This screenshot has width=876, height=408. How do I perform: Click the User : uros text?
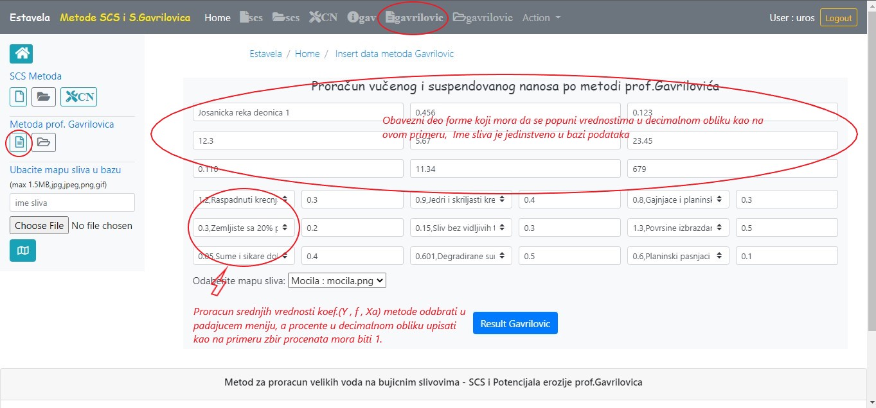point(792,18)
